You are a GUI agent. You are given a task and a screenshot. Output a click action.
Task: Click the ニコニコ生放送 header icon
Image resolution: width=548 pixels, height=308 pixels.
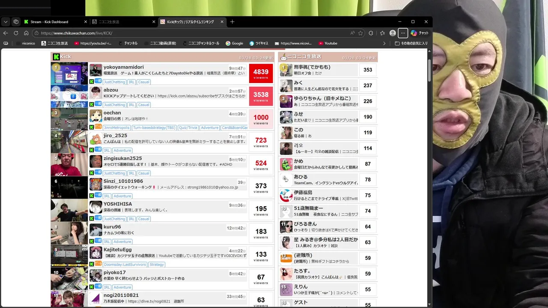283,56
